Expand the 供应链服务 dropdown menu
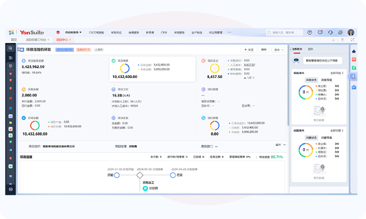This screenshot has width=366, height=219. pos(73,32)
